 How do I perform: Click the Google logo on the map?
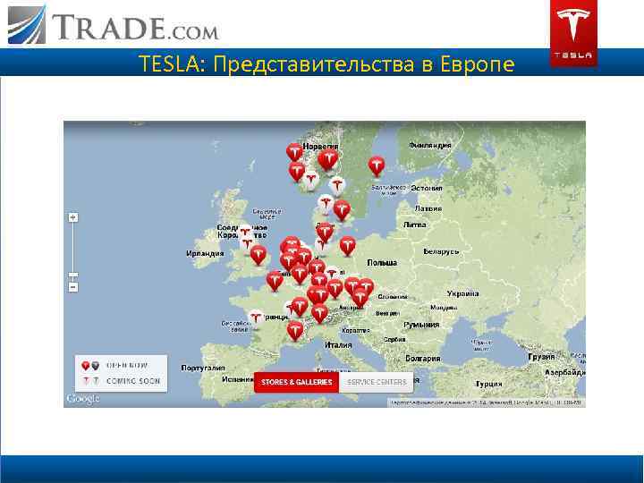click(82, 398)
